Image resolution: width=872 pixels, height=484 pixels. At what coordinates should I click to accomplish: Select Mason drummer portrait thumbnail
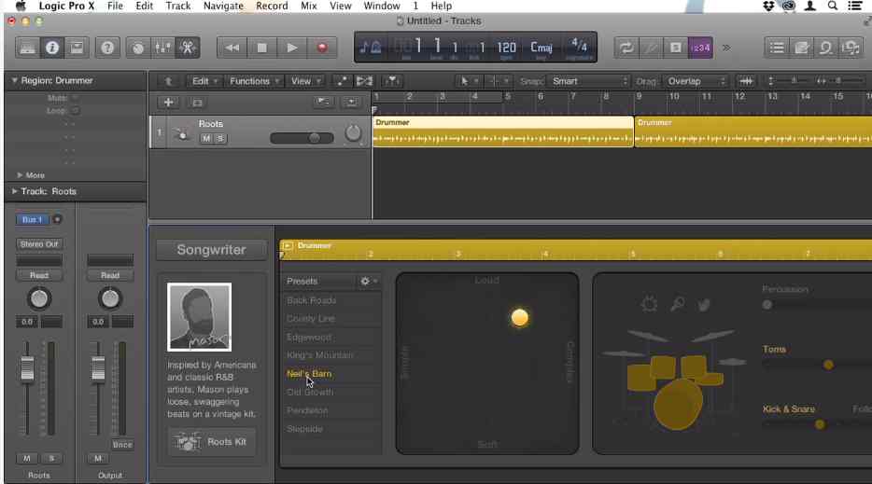[x=199, y=317]
